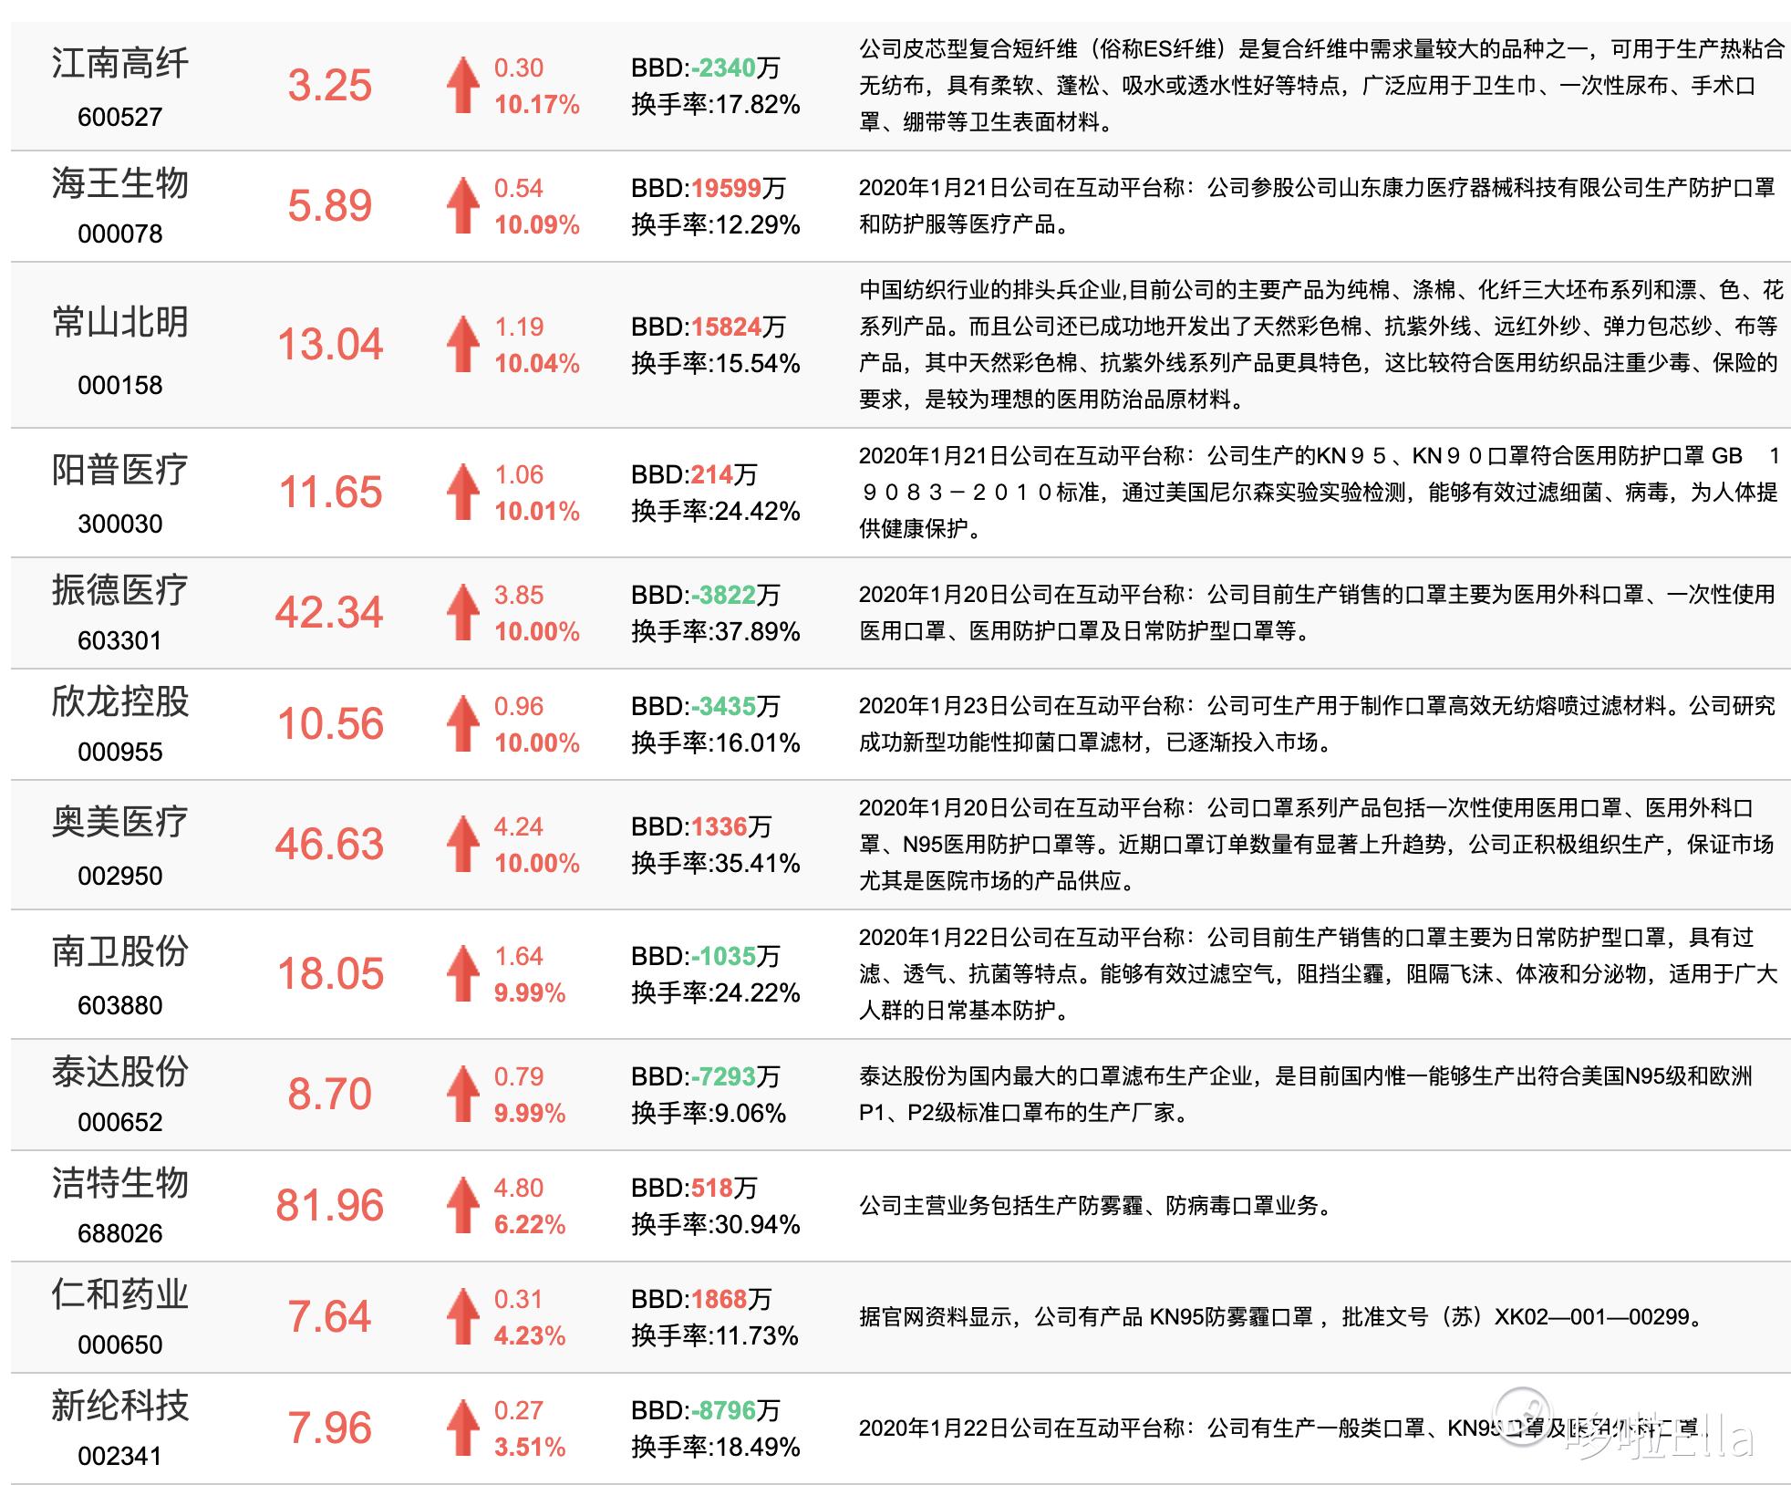Select stock name 常山北明
1791x1485 pixels.
[120, 322]
